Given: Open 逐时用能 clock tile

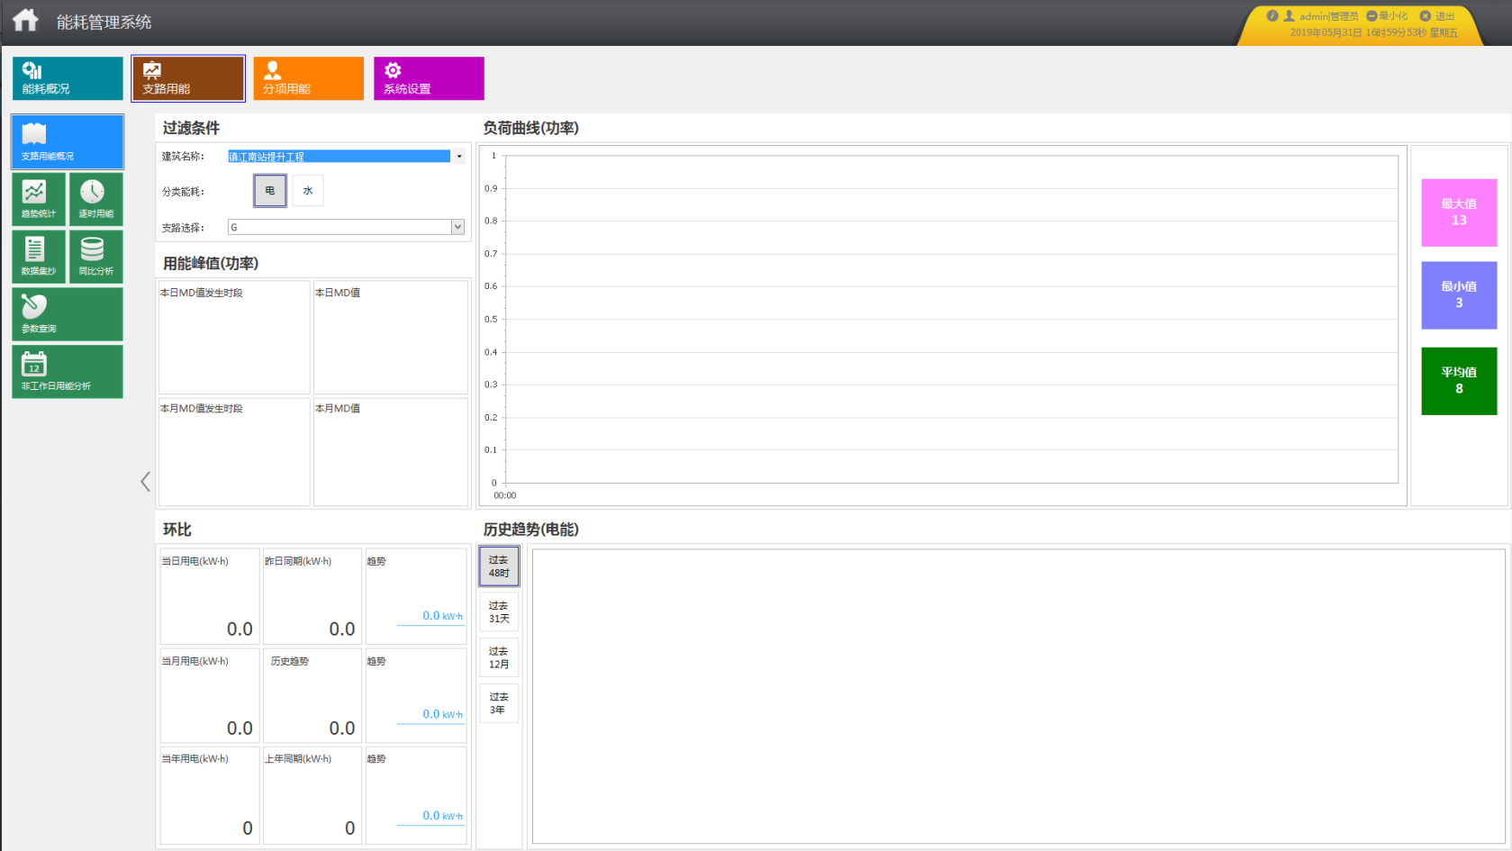Looking at the screenshot, I should (96, 199).
